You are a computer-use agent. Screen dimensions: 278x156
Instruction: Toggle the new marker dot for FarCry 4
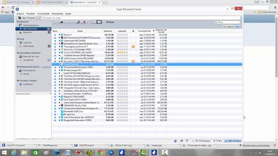(55, 35)
